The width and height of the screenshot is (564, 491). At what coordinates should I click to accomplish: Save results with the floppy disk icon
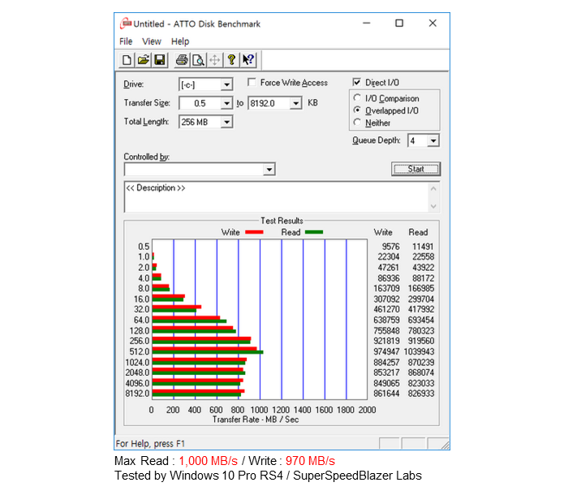point(160,60)
